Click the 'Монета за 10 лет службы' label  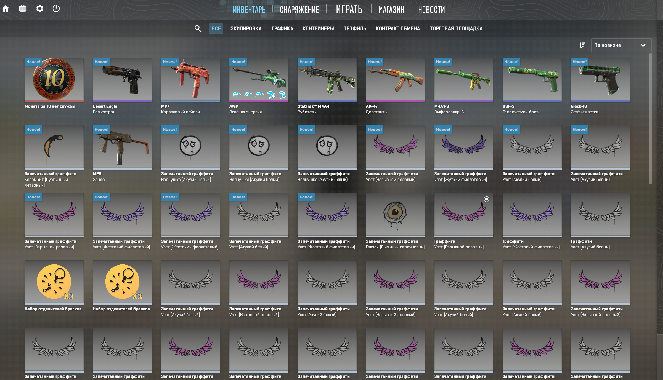[x=50, y=106]
